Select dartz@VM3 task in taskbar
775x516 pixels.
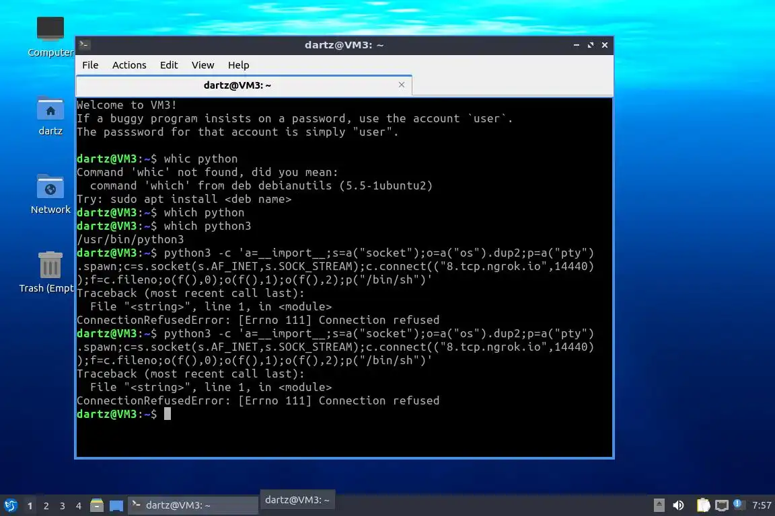pyautogui.click(x=193, y=505)
